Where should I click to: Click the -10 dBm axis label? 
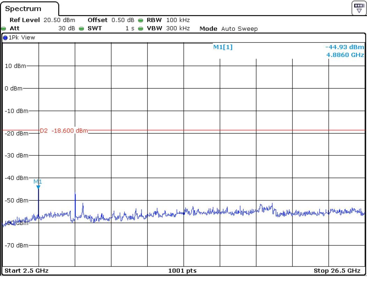pyautogui.click(x=16, y=111)
